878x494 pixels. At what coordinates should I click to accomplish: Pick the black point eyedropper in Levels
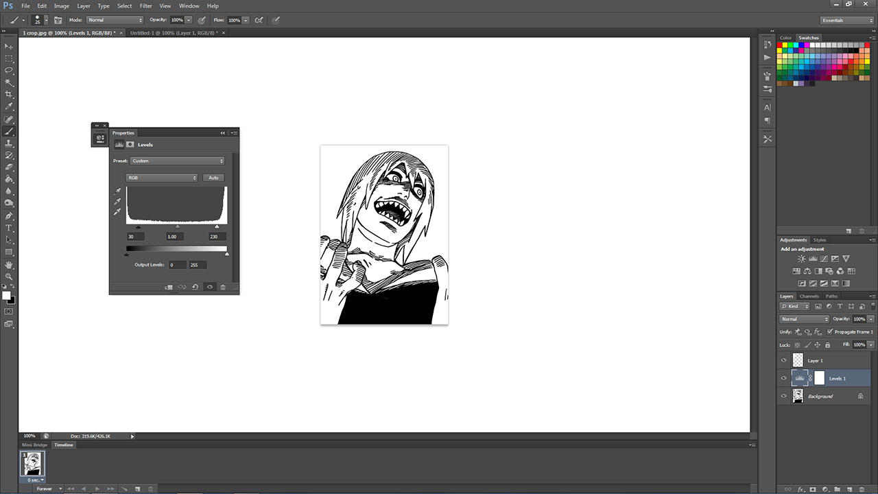[x=117, y=191]
